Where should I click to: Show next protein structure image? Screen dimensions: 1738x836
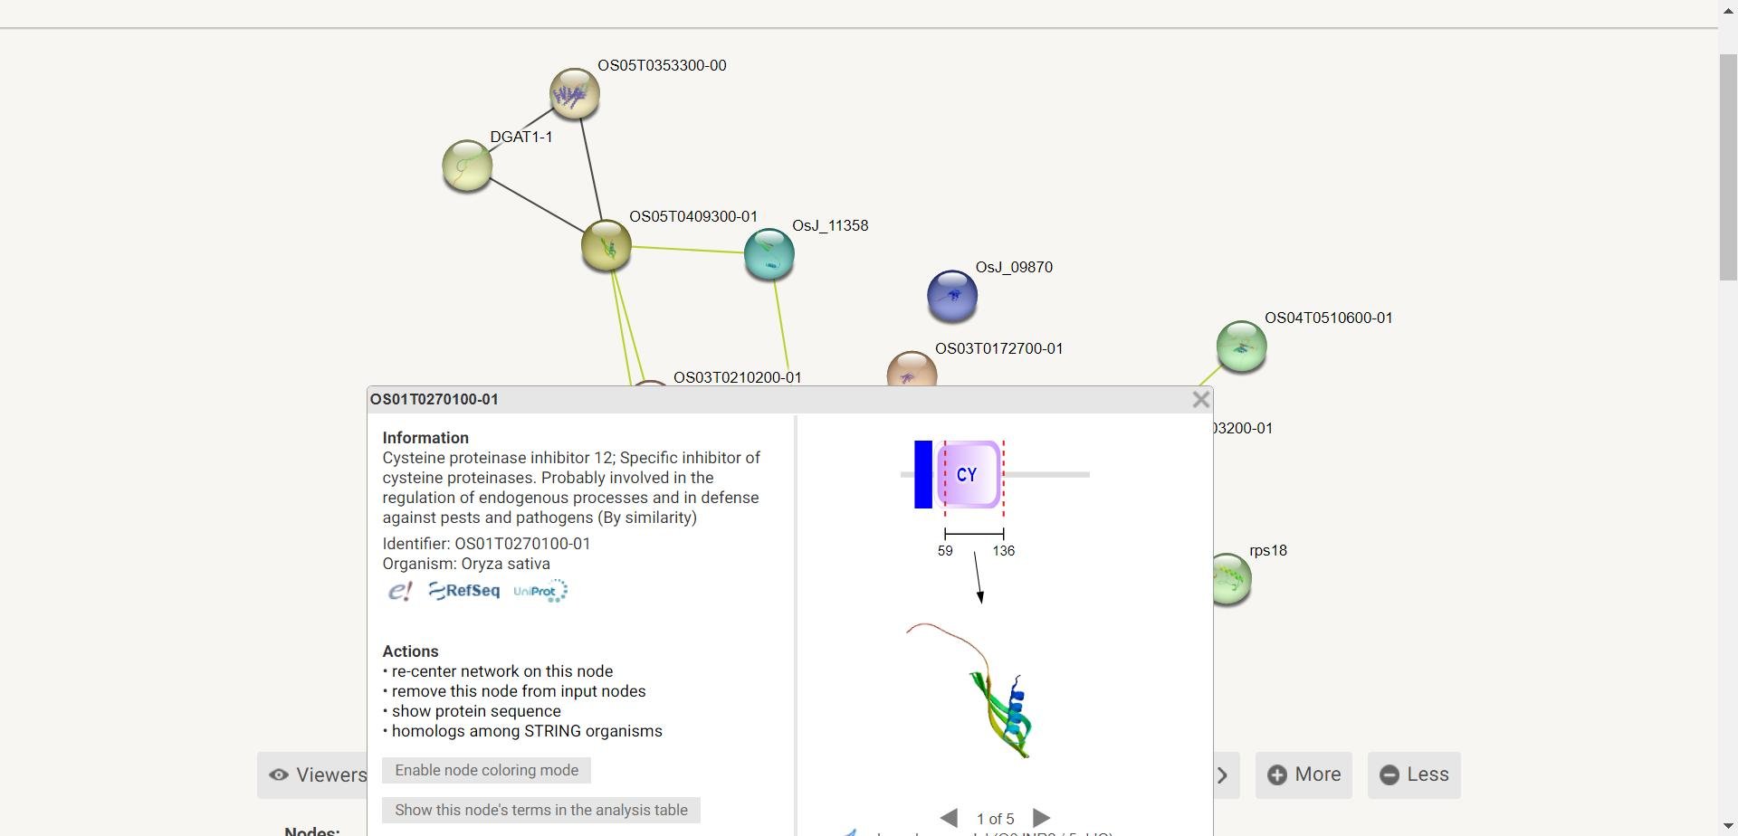click(1041, 818)
